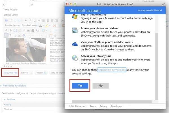Click the highlighted box icon in last toolbar row
The height and width of the screenshot is (113, 169).
(x=6, y=35)
